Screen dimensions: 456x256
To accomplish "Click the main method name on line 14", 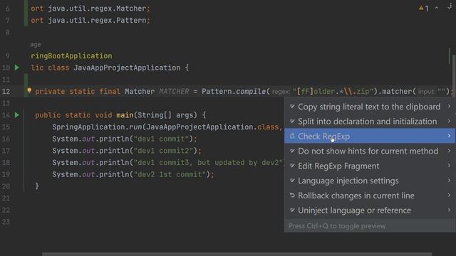I will pyautogui.click(x=125, y=115).
